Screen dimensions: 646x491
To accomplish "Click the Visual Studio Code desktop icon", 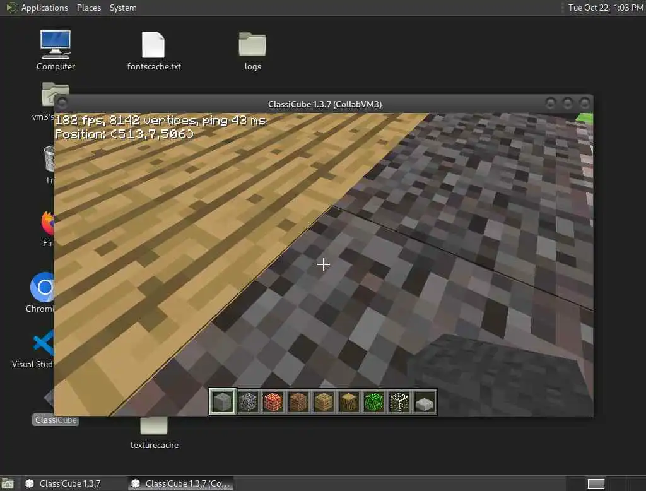I will (x=44, y=343).
